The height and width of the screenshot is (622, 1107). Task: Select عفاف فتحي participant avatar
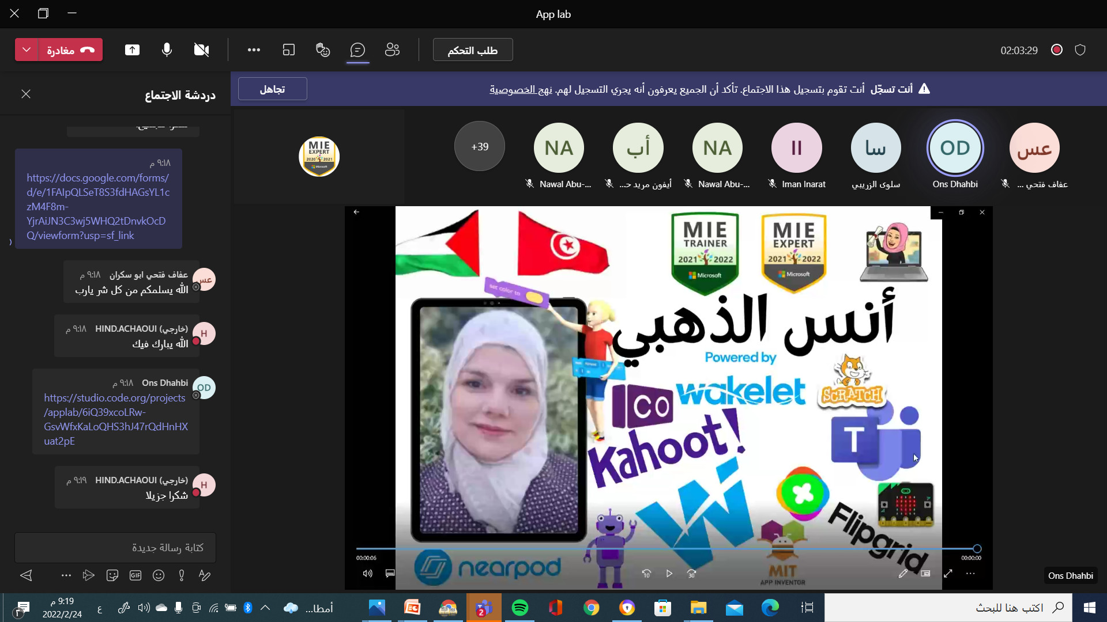1034,148
